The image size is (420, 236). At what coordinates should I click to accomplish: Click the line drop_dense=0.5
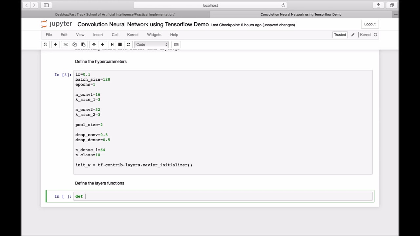(93, 140)
